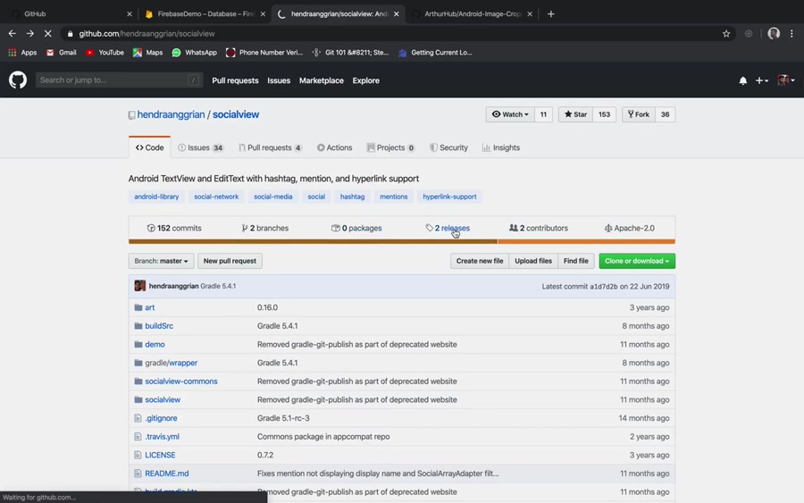Expand the Clone or download menu

[637, 261]
